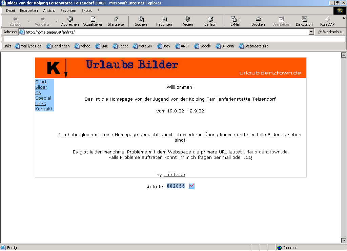The height and width of the screenshot is (251, 347).
Task: Expand the toolbar overflow chevron
Action: point(344,18)
